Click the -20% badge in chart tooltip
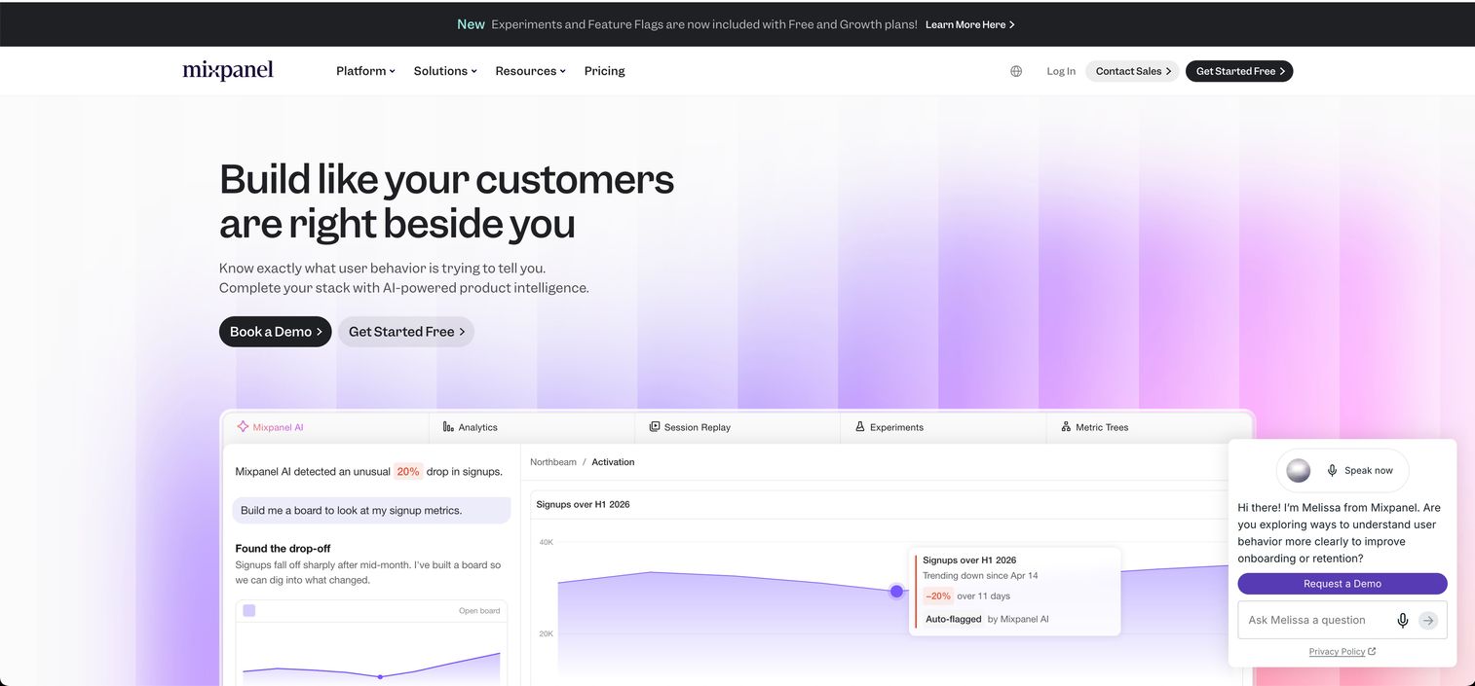1475x686 pixels. (x=937, y=596)
